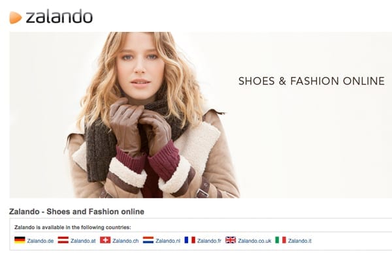Visit the Zalando.ch site link

[x=125, y=241]
